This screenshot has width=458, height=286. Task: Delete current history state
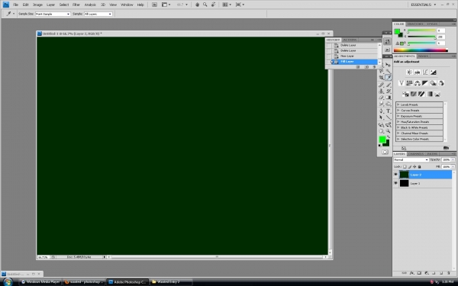coord(374,67)
